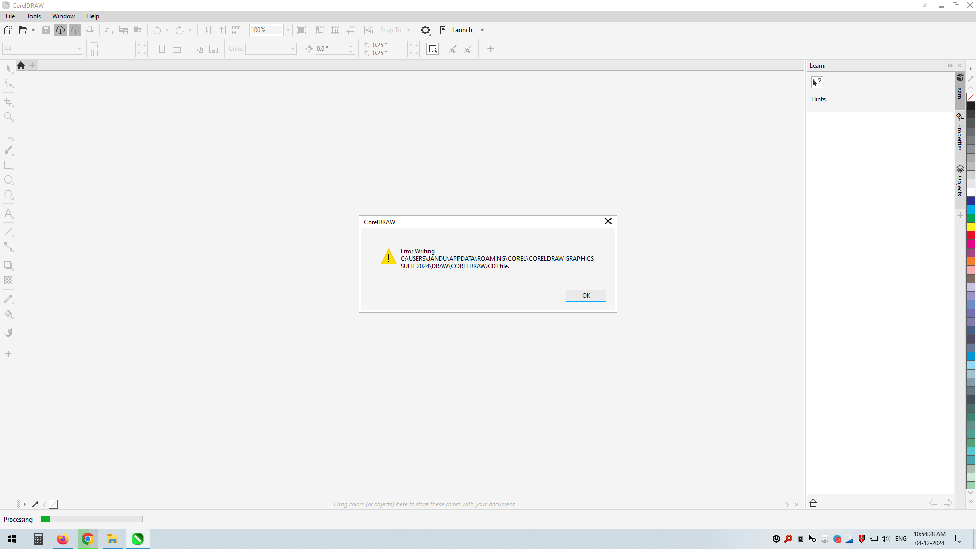
Task: Select the Artistic Media tool
Action: (9, 150)
